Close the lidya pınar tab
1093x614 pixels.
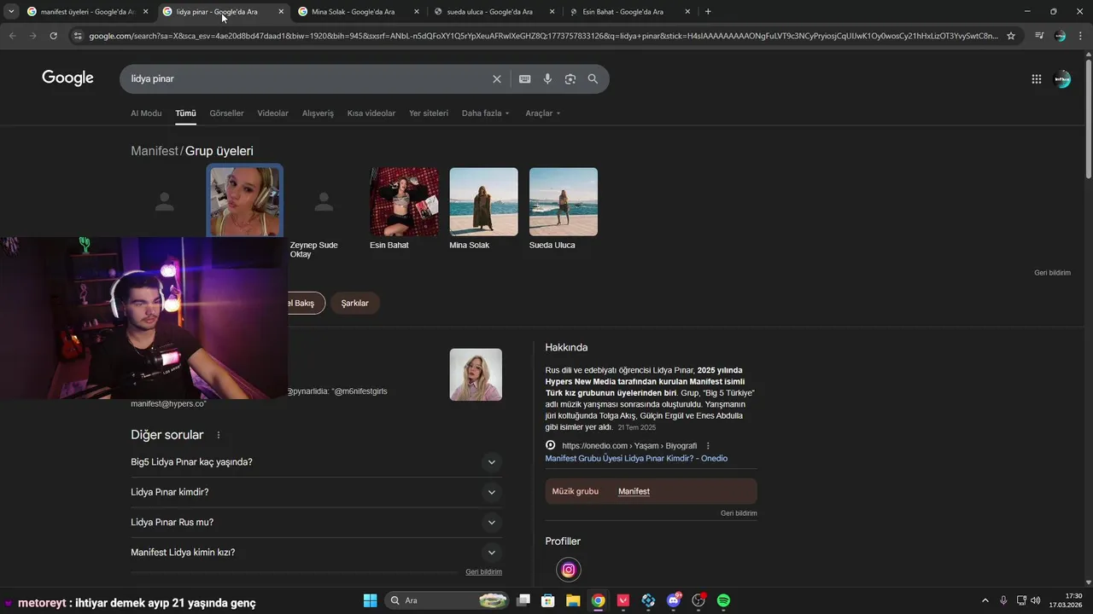[x=281, y=12]
